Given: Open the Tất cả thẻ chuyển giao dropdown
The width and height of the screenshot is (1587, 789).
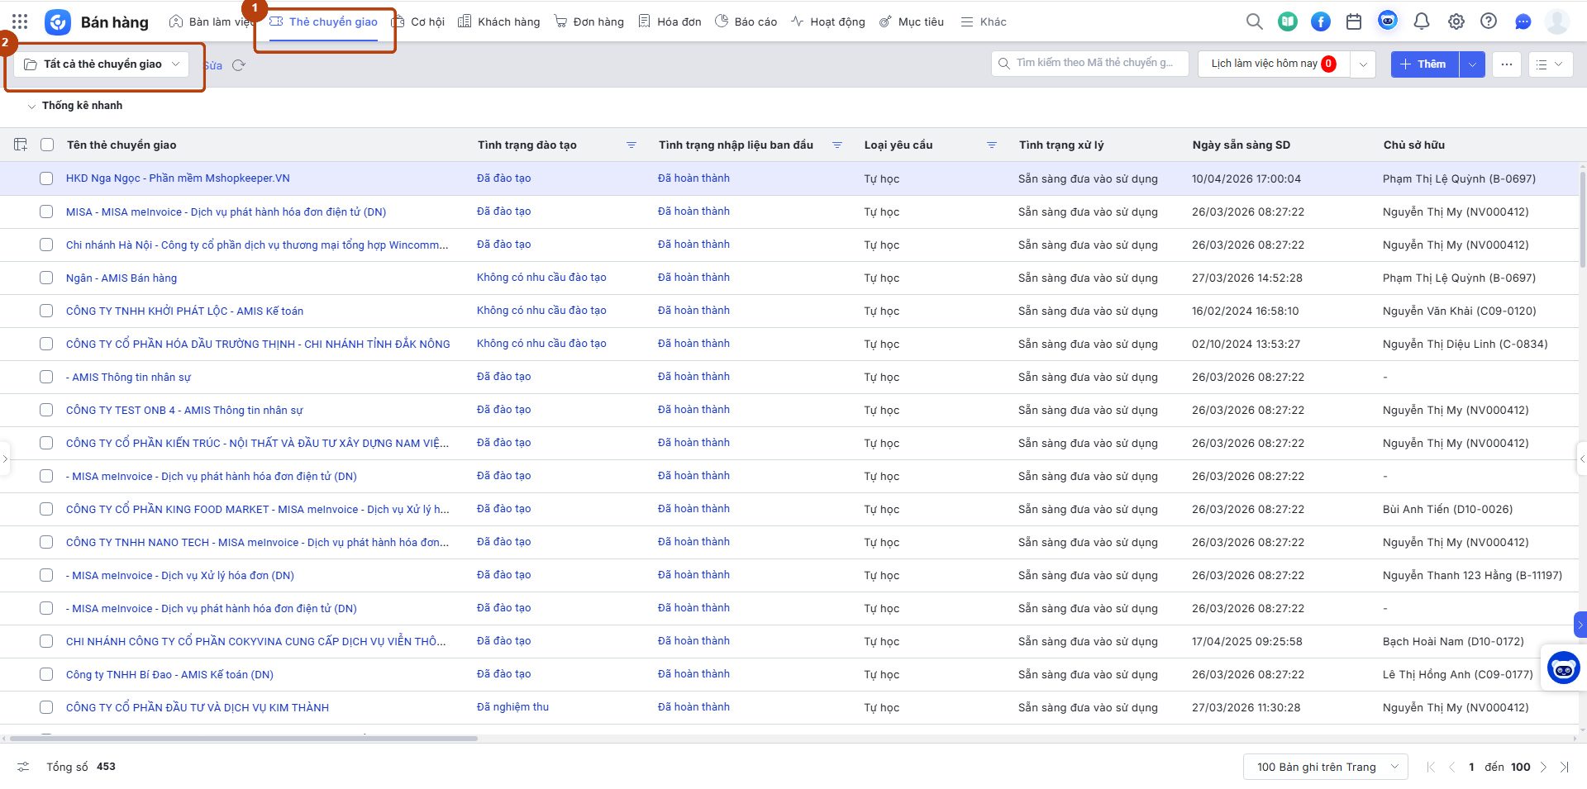Looking at the screenshot, I should click(x=102, y=64).
